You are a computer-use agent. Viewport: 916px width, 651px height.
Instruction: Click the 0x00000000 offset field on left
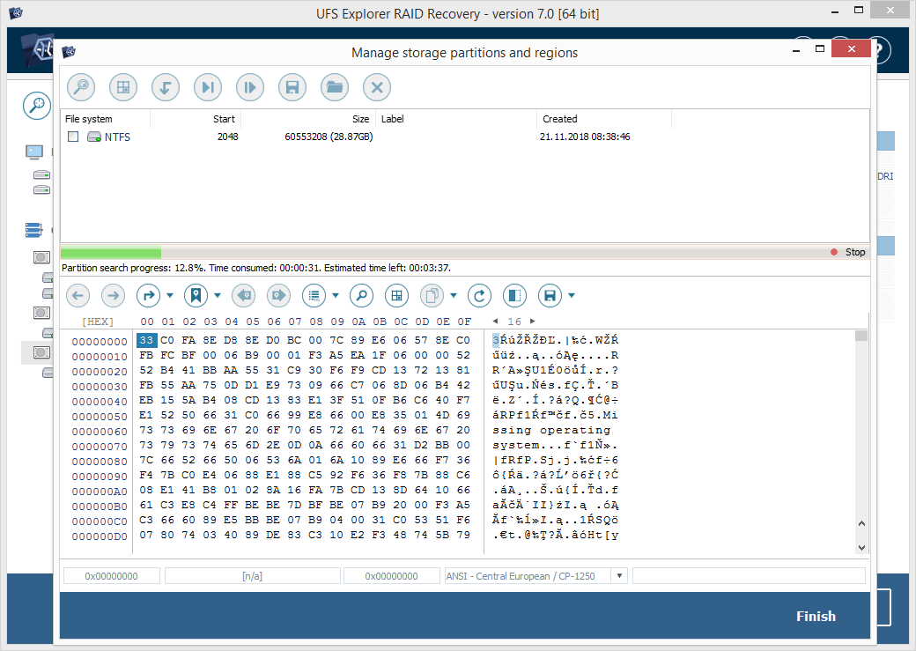[112, 576]
